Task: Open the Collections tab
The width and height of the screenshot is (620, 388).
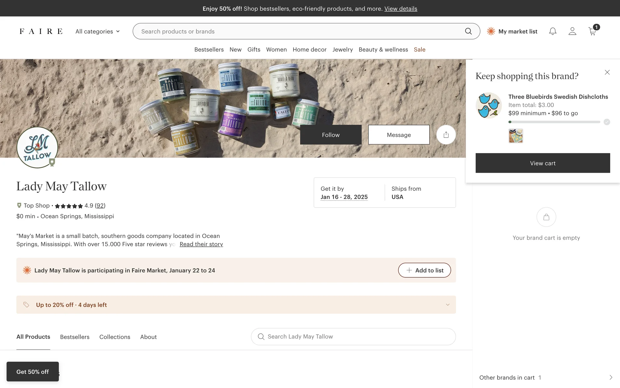Action: click(115, 337)
